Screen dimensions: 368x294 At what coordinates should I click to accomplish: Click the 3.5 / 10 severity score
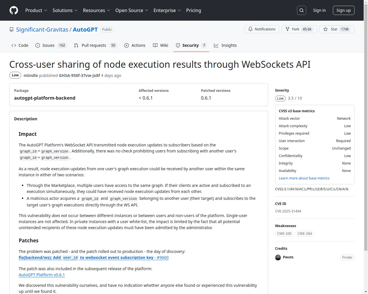click(295, 98)
